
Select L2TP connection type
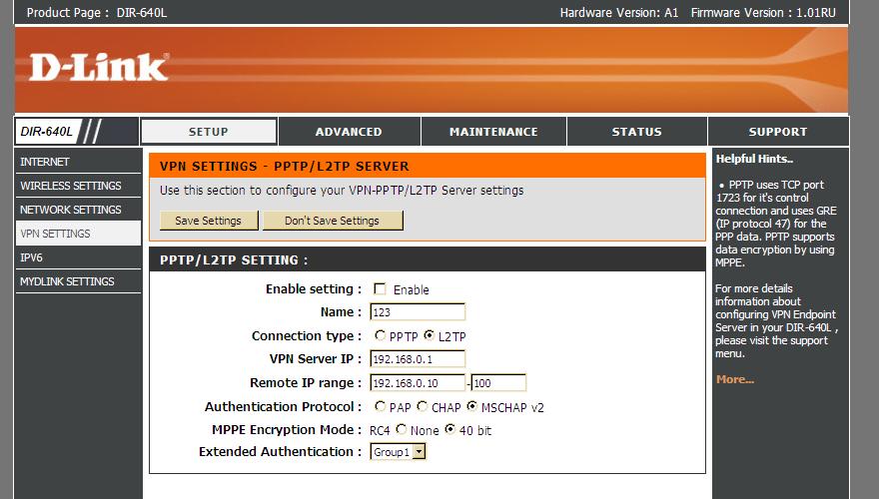[429, 335]
